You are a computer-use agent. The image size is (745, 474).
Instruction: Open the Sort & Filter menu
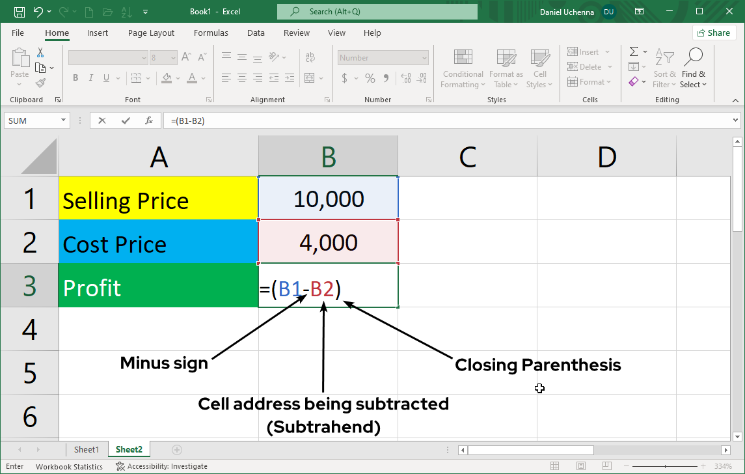pyautogui.click(x=664, y=68)
